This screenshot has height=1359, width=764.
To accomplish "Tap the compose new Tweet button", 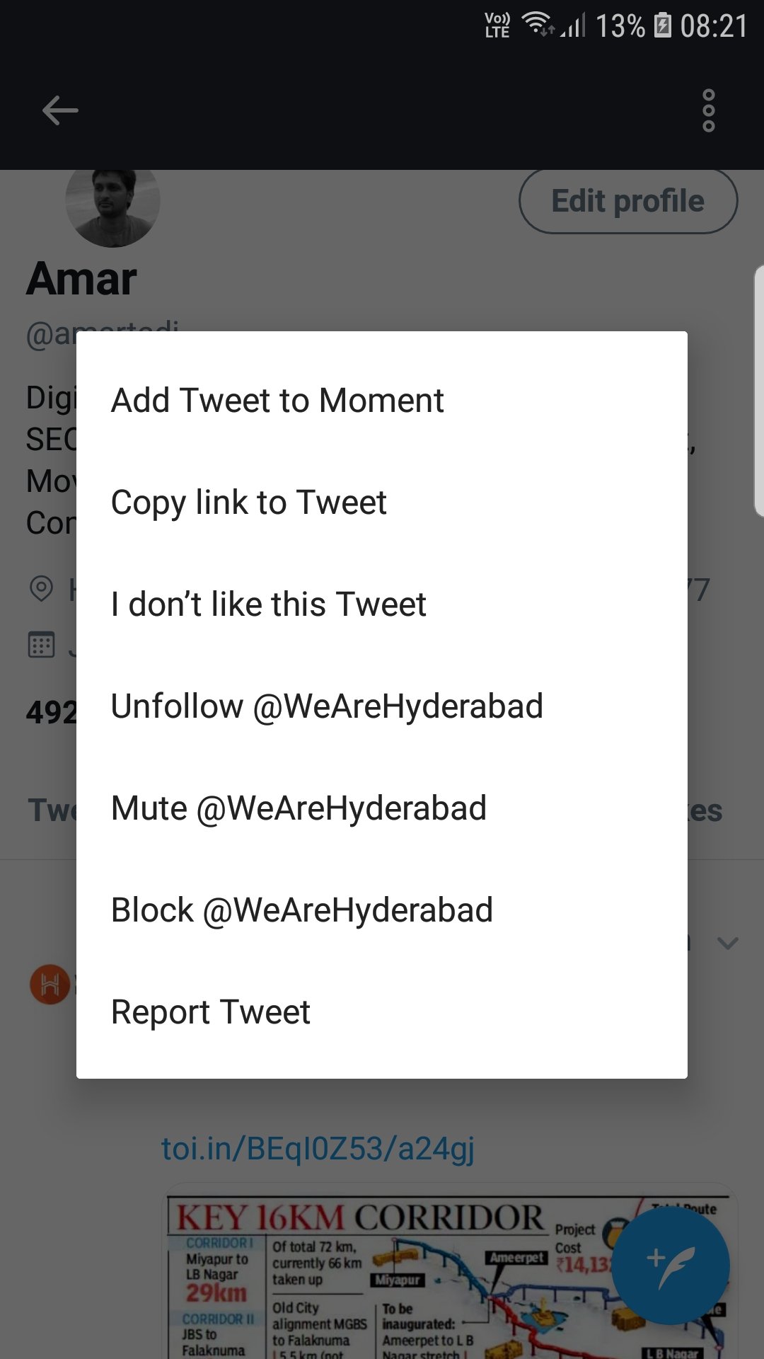I will [x=670, y=1266].
